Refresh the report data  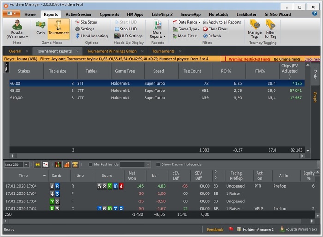point(212,36)
